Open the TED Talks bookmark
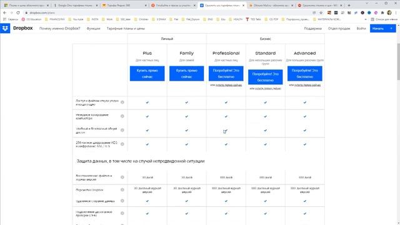 click(x=253, y=19)
